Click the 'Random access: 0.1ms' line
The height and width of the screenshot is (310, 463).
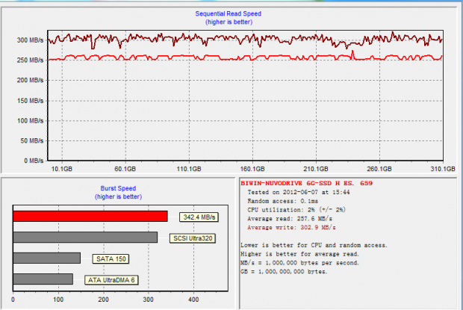coord(282,201)
